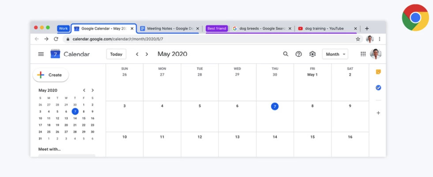The width and height of the screenshot is (433, 177).
Task: Select day 31 in mini calendar
Action: coord(40,139)
